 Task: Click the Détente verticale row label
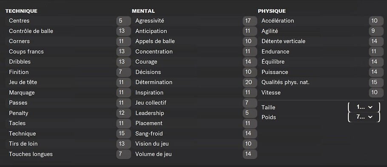coord(283,41)
